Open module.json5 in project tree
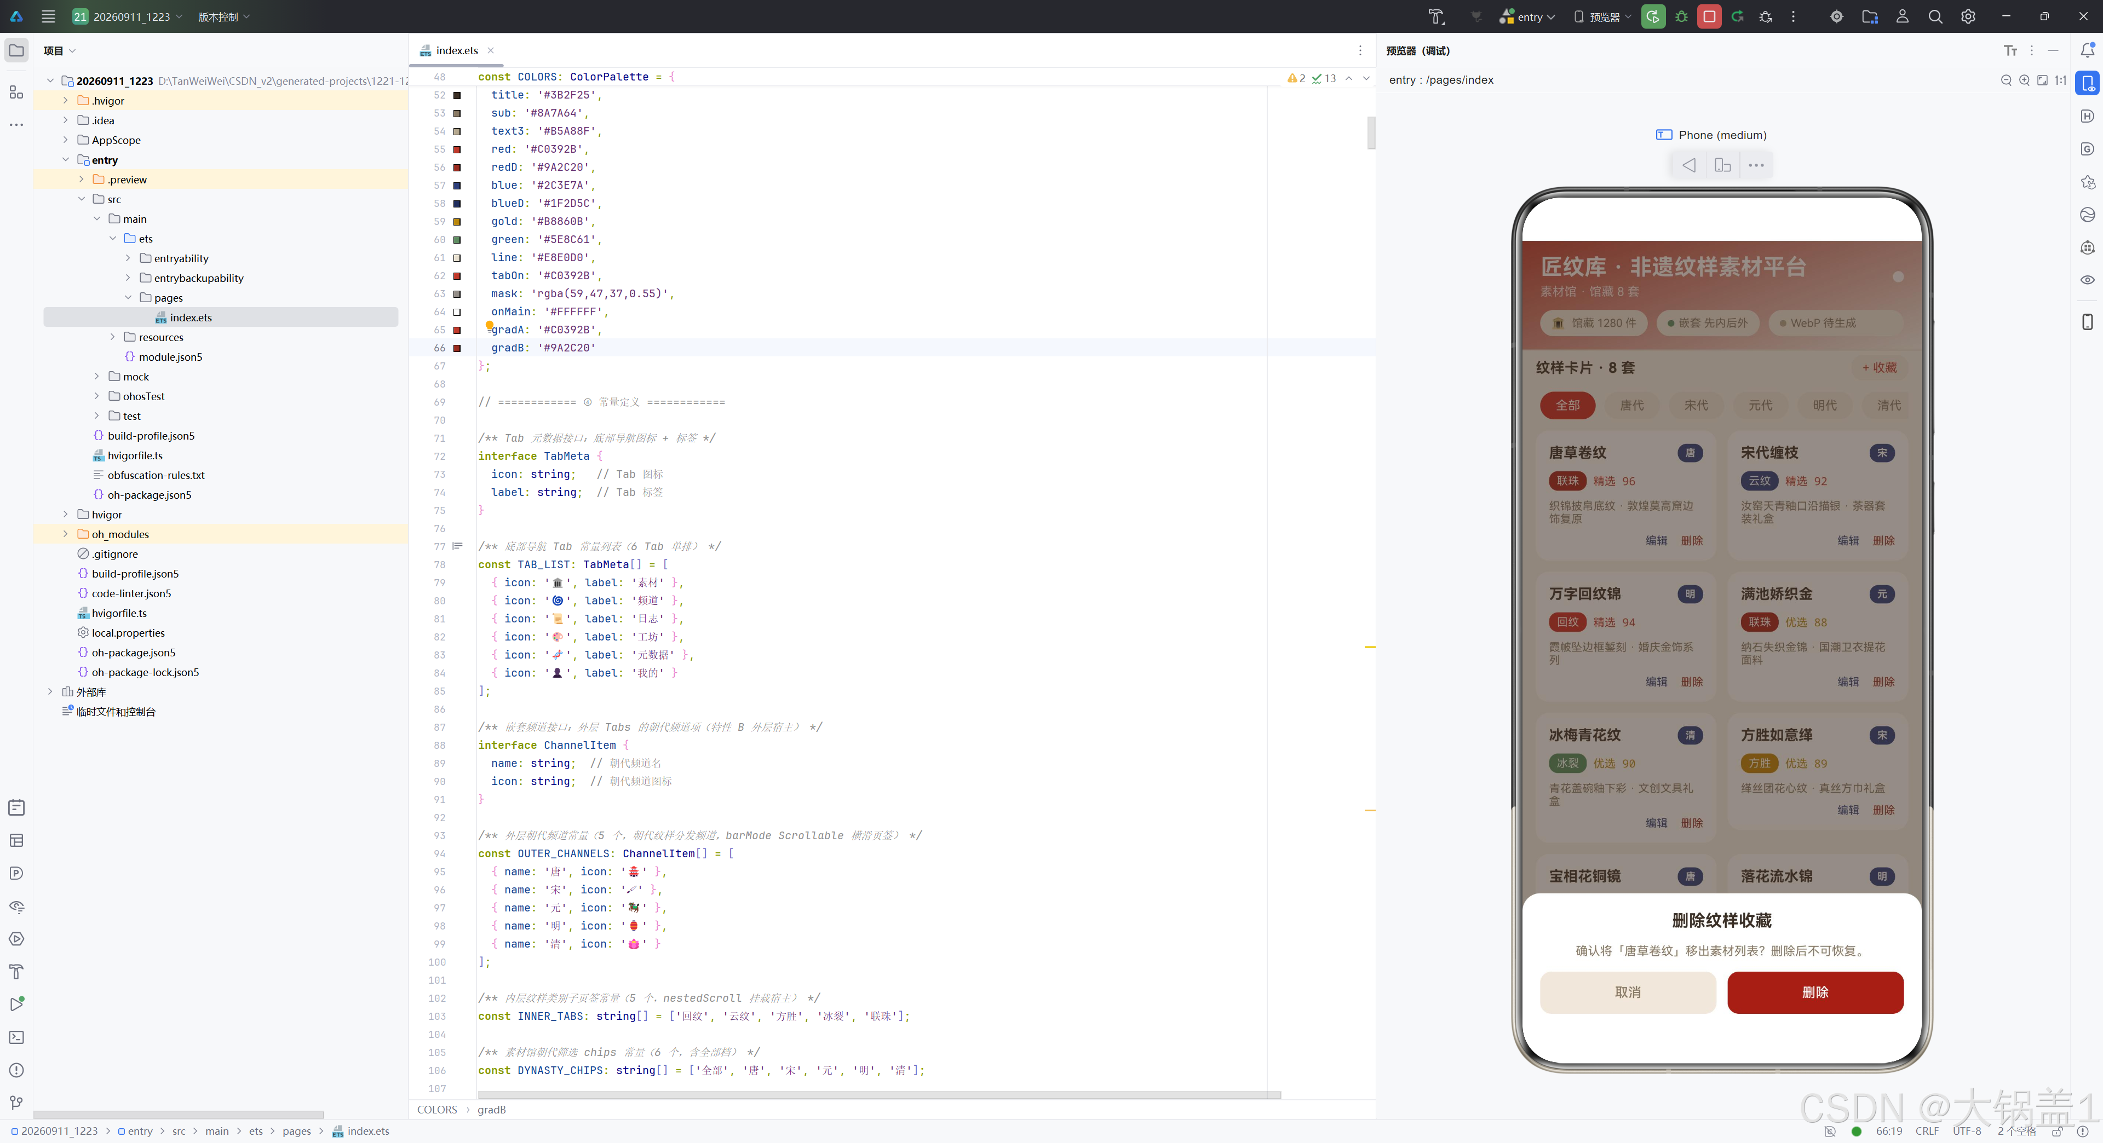 pyautogui.click(x=170, y=356)
